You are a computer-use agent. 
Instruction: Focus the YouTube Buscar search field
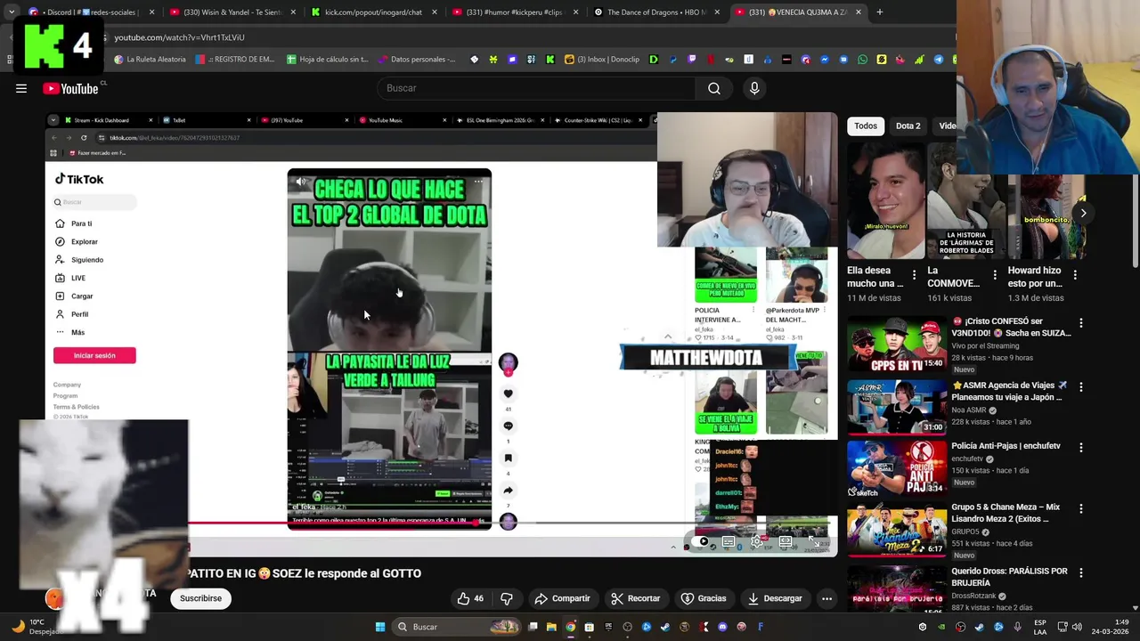pos(537,88)
